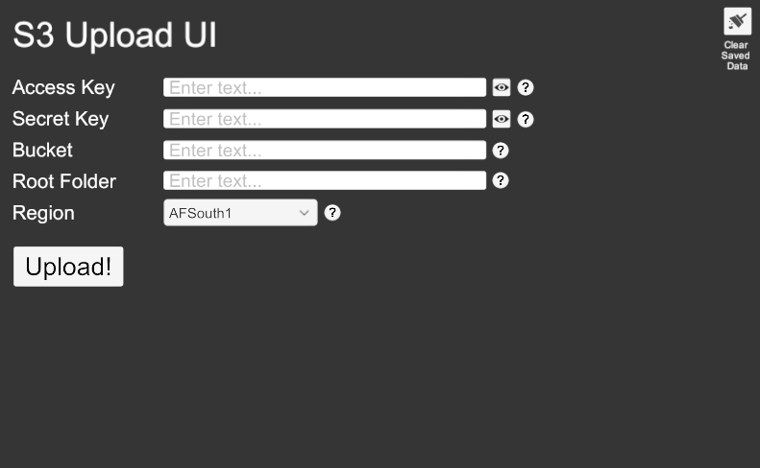View Root Folder help tooltip icon
Screen dimensions: 760x468
[x=501, y=180]
